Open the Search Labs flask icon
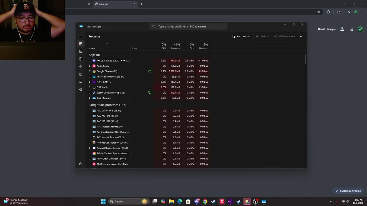The image size is (367, 206). pos(342,29)
